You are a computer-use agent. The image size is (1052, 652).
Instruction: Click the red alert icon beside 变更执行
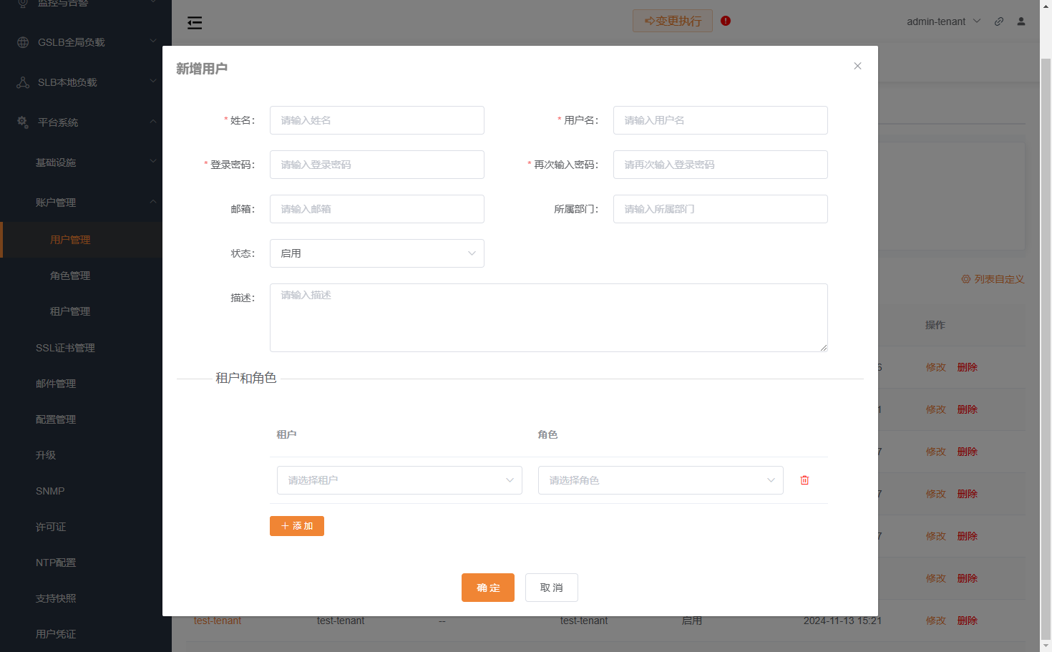point(726,21)
